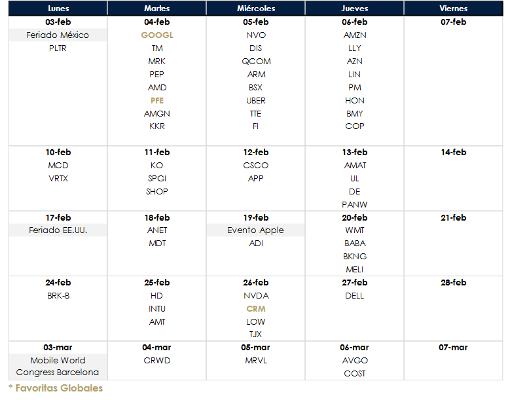Select the Miércoles column header

pos(255,9)
